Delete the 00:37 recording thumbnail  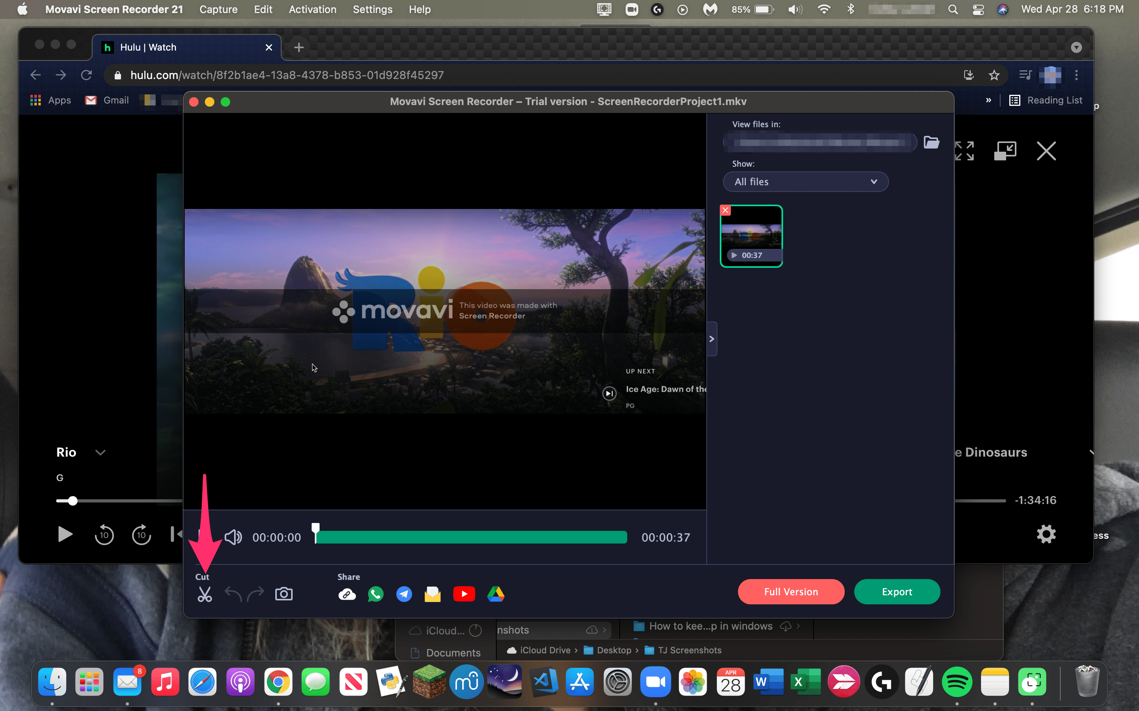tap(725, 210)
